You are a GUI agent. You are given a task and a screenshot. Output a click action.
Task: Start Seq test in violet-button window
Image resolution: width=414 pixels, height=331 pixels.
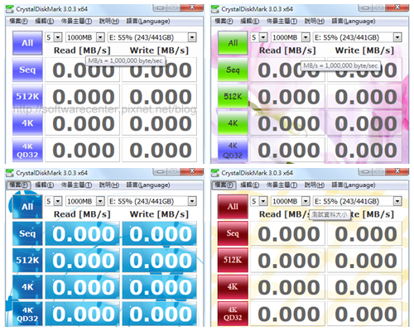[x=27, y=70]
